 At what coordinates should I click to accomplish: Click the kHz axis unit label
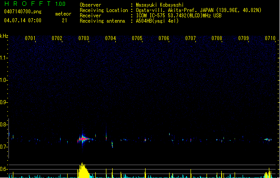(x=4, y=36)
